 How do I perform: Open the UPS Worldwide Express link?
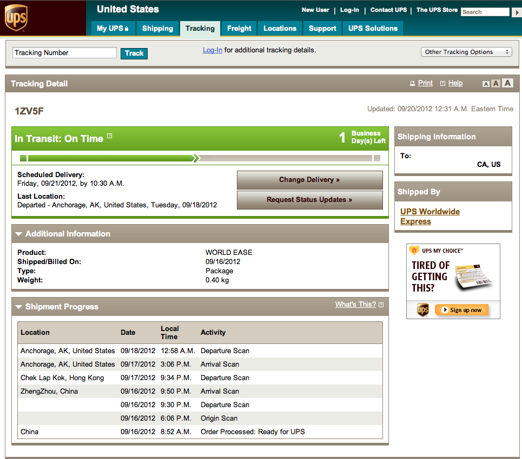(430, 217)
